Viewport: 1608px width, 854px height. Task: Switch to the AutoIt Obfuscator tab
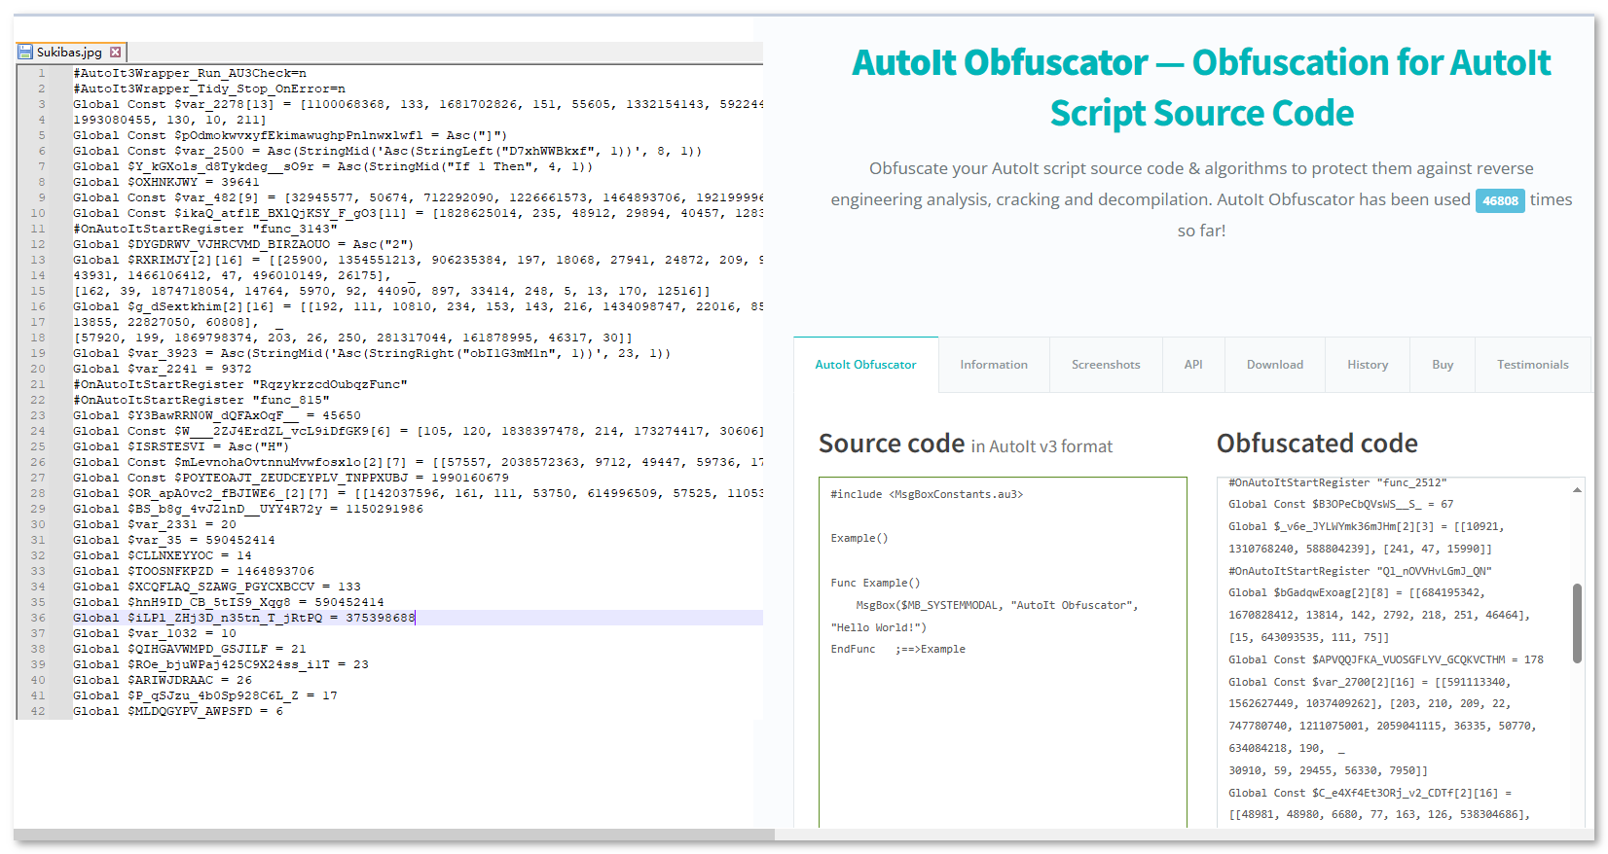click(x=865, y=365)
